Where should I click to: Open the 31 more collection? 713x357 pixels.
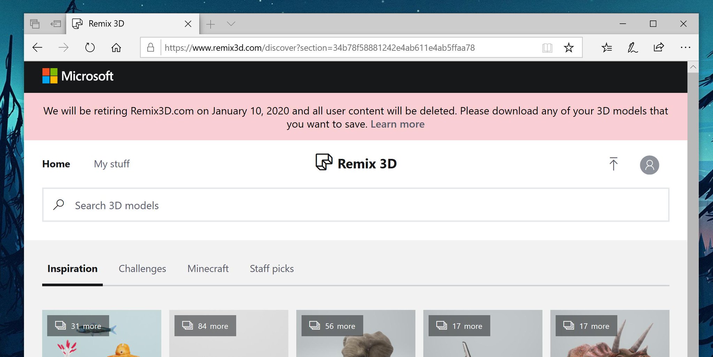coord(101,333)
